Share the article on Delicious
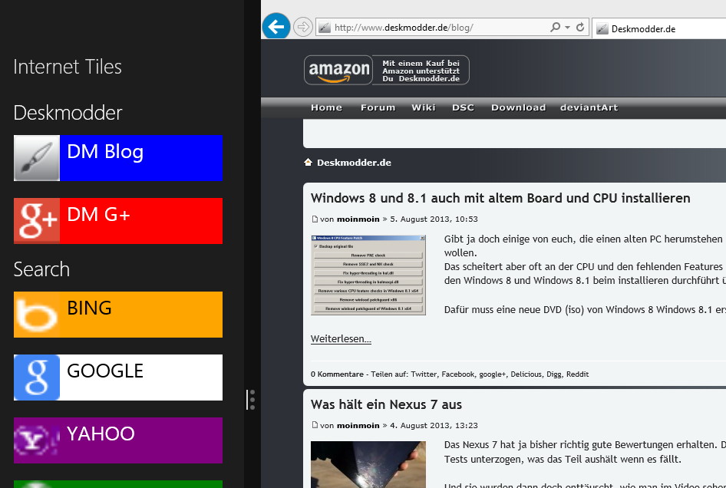This screenshot has height=488, width=726. [526, 374]
